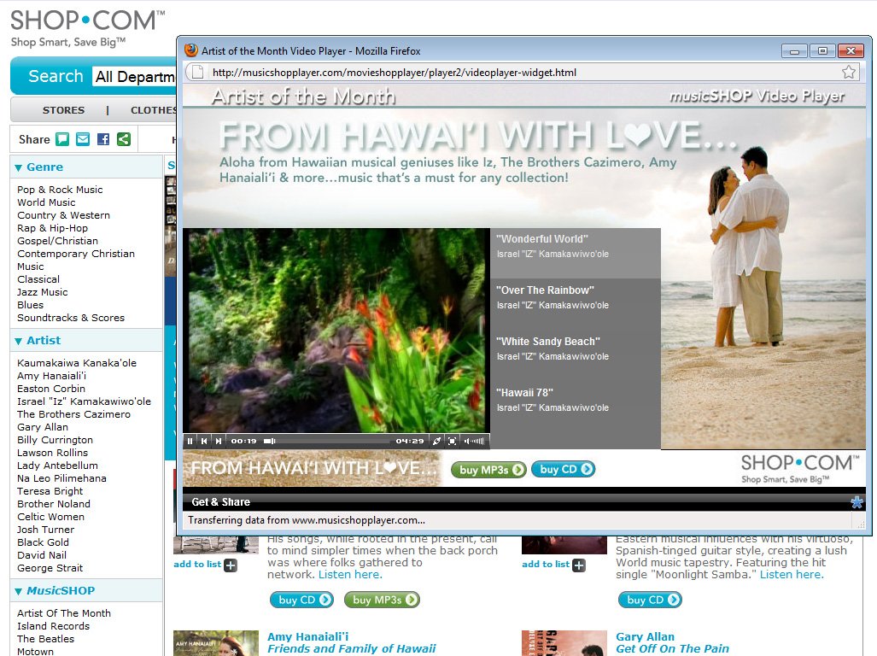Share on Facebook icon
877x656 pixels.
[x=103, y=139]
